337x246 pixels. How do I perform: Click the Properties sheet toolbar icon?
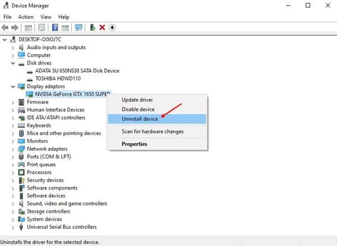point(42,27)
